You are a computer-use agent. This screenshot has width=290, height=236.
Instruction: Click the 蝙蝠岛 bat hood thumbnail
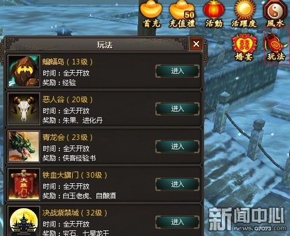coord(24,71)
